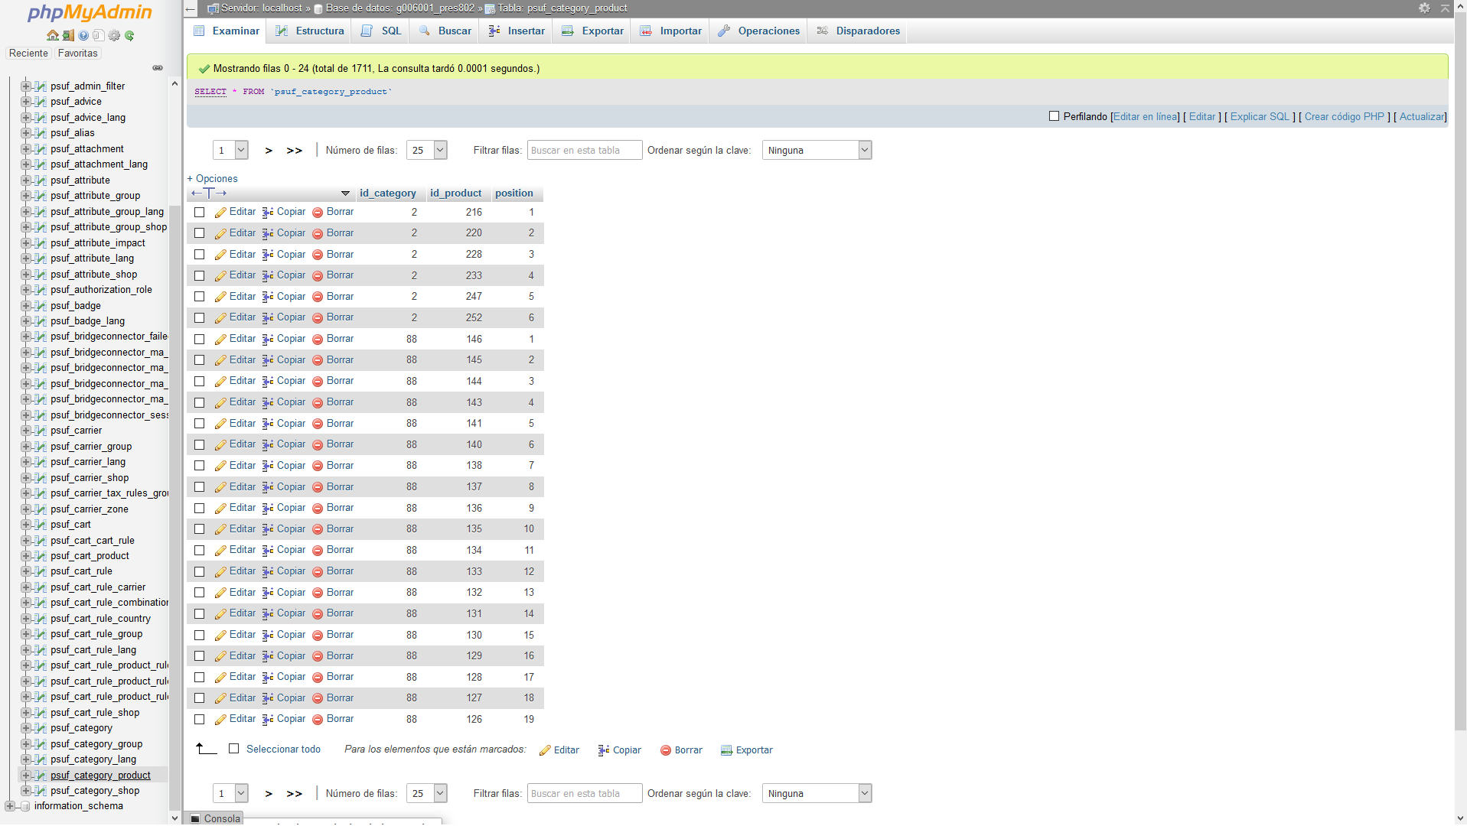Open the Exportar tab
This screenshot has height=826, width=1467.
[x=592, y=31]
